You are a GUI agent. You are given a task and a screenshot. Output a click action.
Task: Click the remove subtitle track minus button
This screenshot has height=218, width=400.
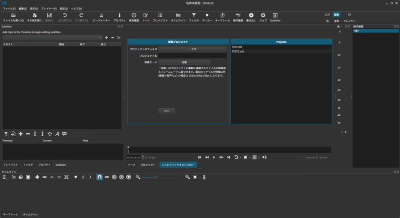[x=112, y=37]
